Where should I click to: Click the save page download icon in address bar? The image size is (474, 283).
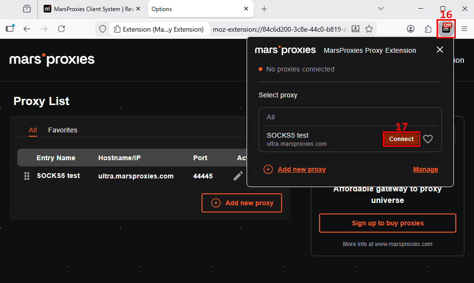355,29
